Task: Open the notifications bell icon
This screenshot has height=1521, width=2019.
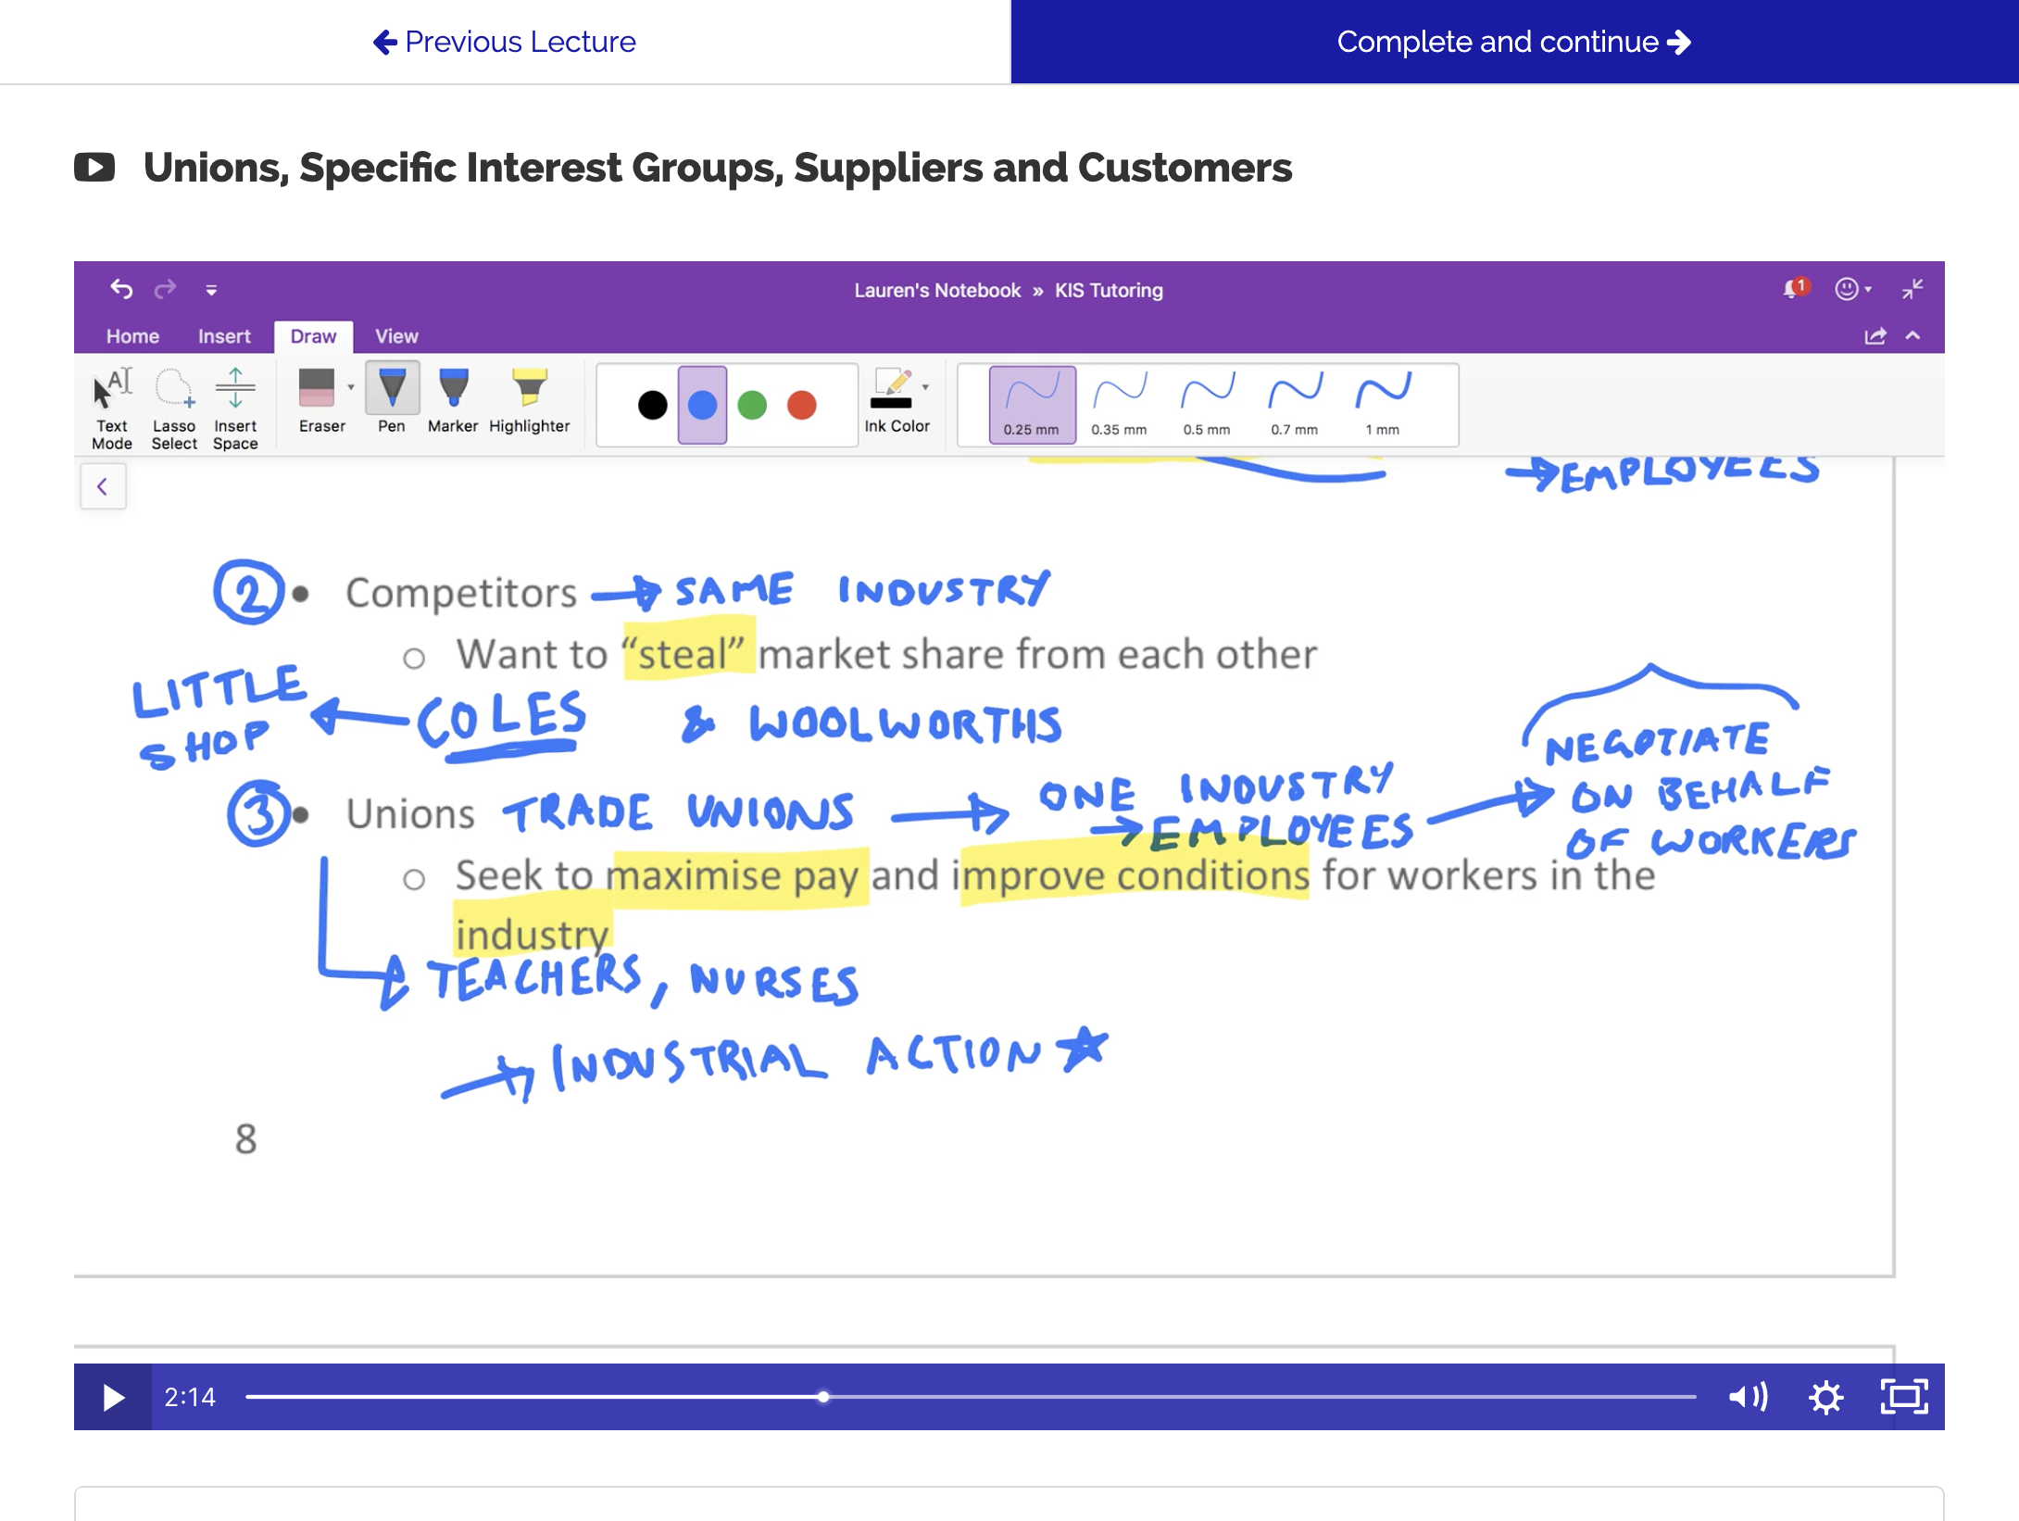Action: [1793, 289]
